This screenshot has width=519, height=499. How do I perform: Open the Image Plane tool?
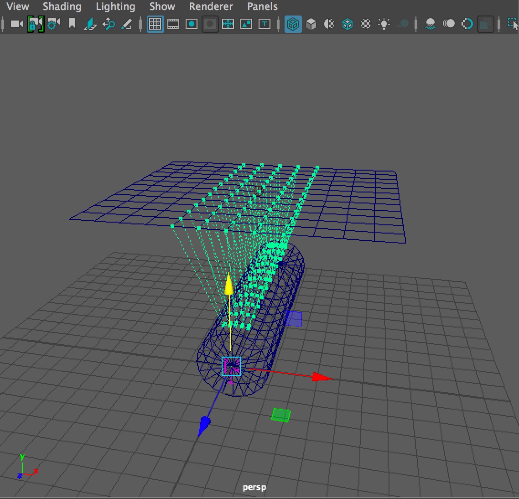click(x=90, y=24)
